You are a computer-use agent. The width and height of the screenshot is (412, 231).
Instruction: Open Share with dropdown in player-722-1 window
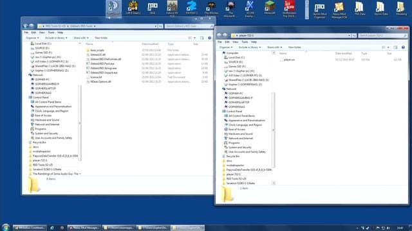click(274, 47)
